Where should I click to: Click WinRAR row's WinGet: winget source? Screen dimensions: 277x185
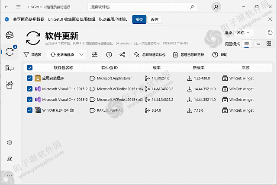242,110
